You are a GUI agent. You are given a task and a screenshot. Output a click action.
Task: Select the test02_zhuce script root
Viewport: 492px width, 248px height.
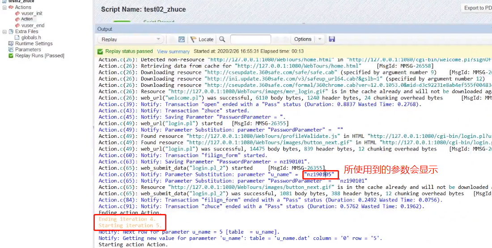coord(21,1)
